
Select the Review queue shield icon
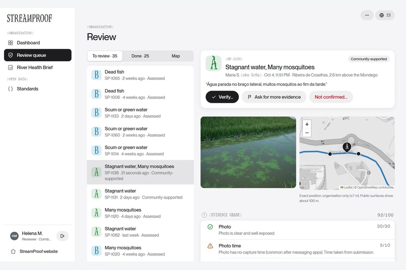(x=11, y=55)
